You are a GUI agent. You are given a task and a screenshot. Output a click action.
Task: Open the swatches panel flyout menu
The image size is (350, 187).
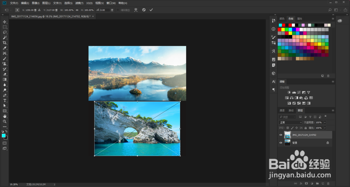333,19
